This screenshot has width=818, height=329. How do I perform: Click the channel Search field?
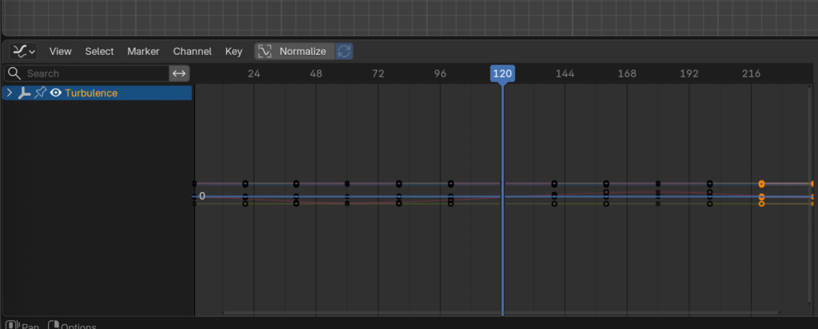coord(96,73)
